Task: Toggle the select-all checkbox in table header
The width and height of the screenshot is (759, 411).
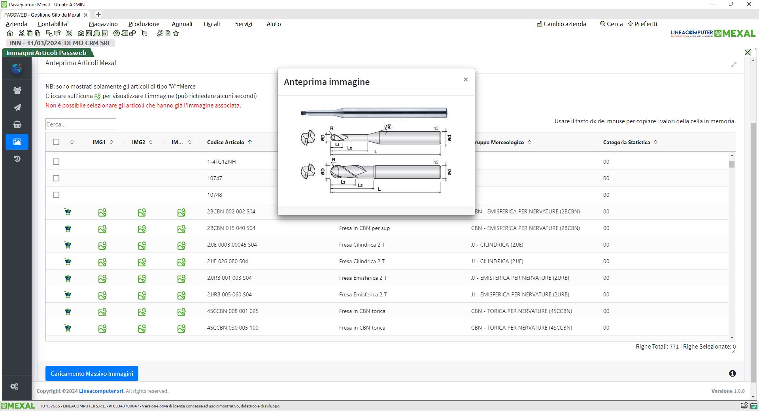Action: click(x=56, y=142)
